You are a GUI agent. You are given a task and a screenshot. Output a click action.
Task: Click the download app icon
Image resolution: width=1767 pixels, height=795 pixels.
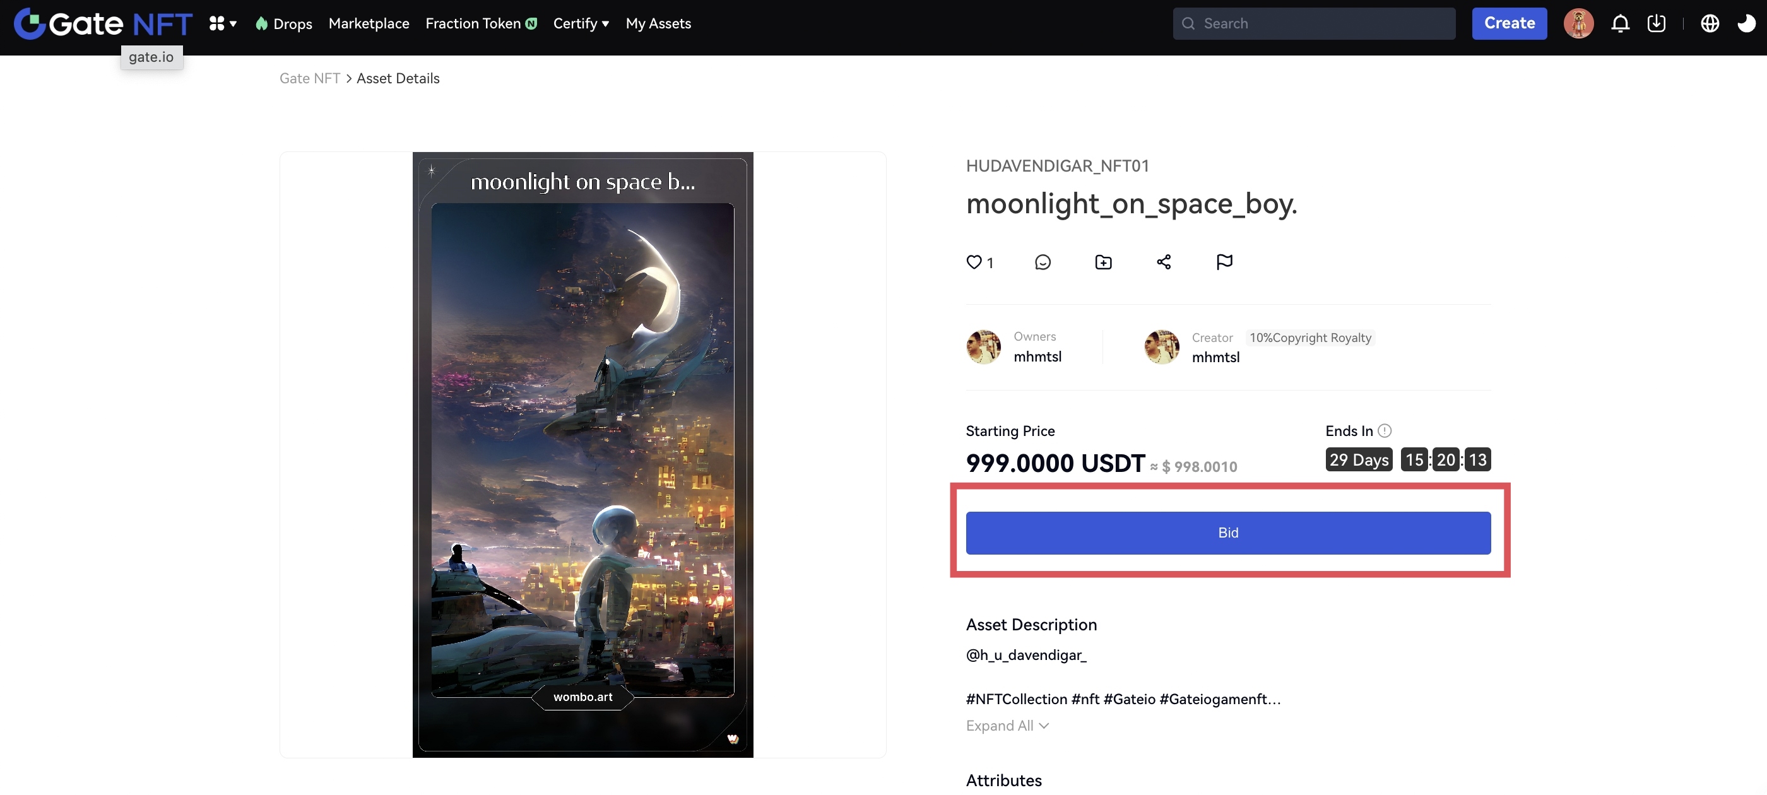pos(1656,23)
